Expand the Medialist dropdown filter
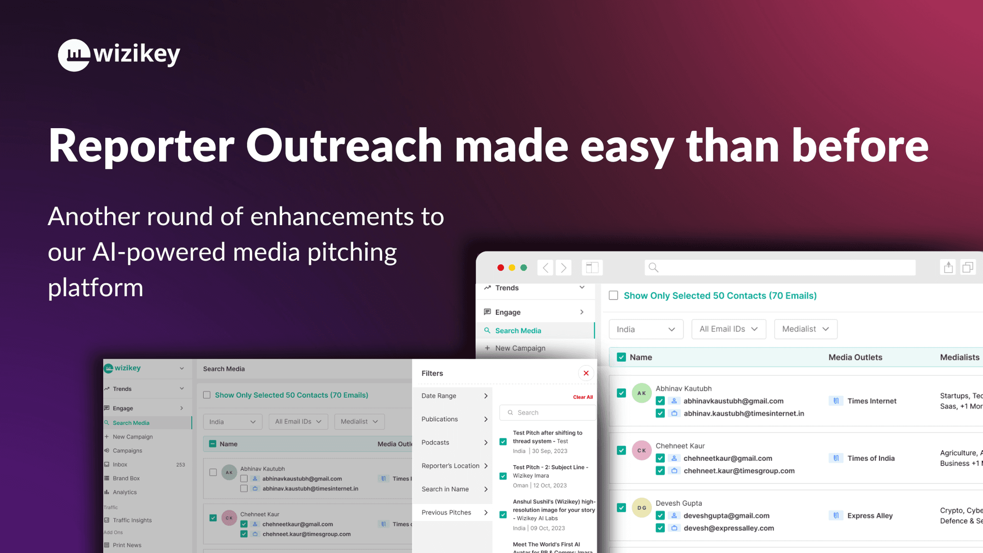The height and width of the screenshot is (553, 983). (x=804, y=329)
